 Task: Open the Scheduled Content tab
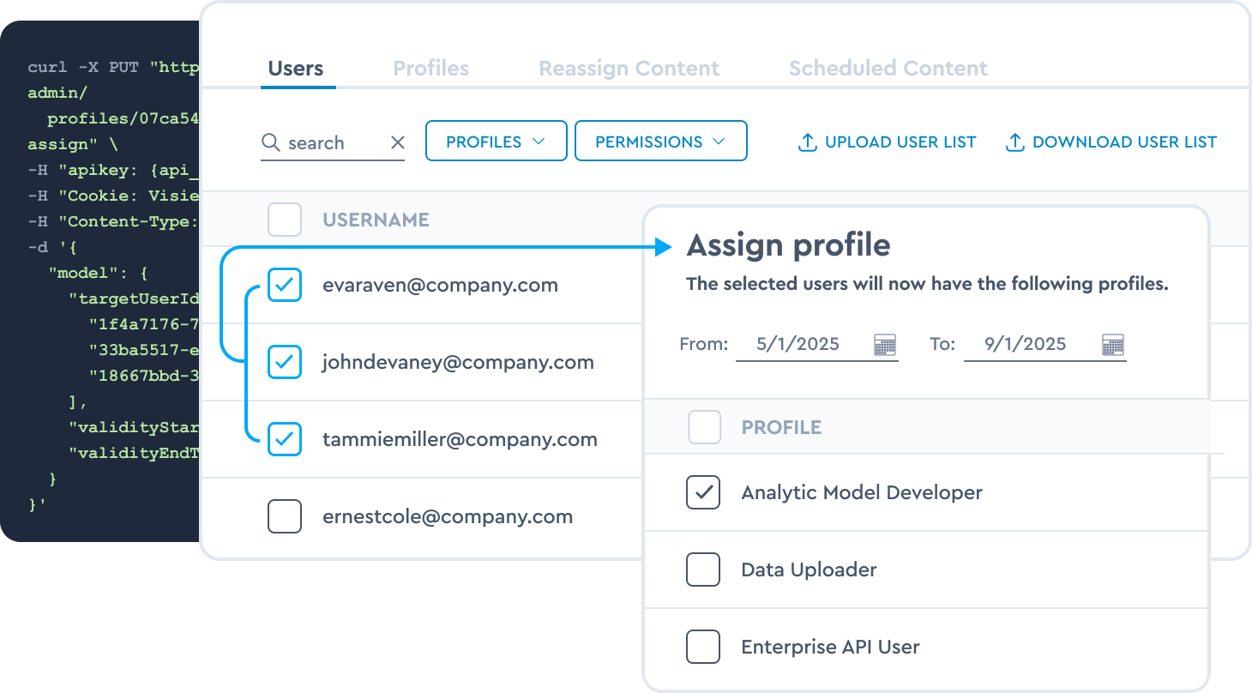tap(888, 69)
